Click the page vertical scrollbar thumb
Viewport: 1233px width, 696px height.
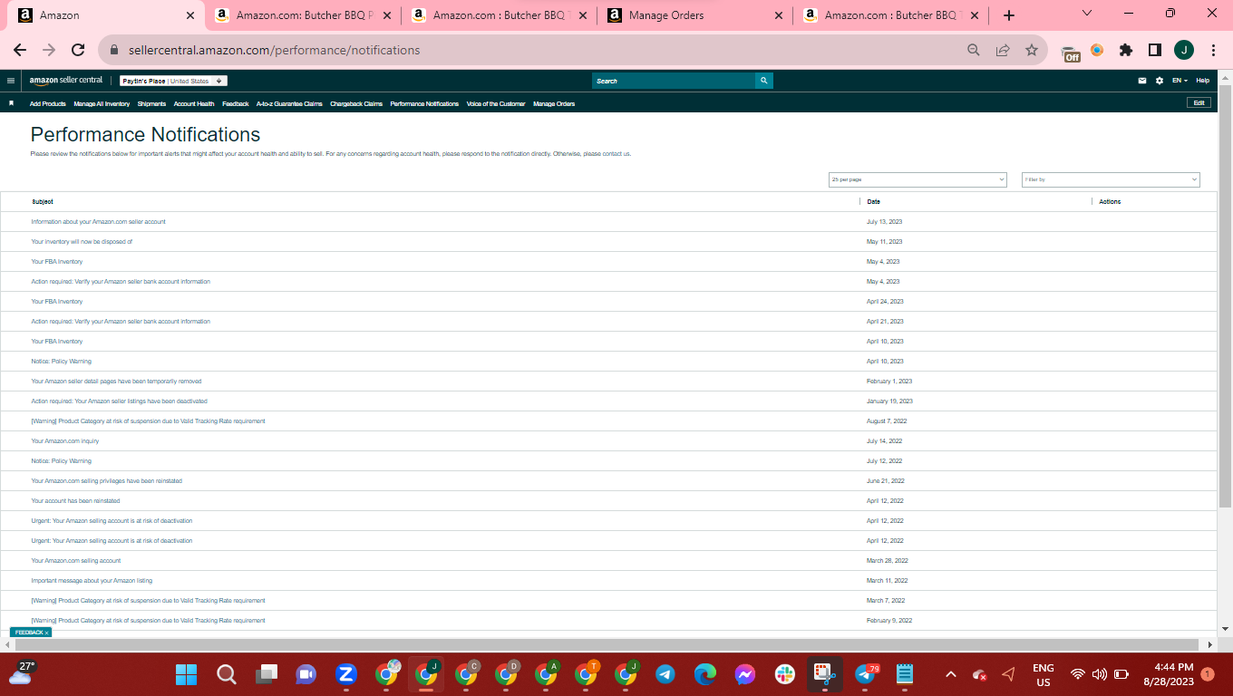click(x=1225, y=296)
